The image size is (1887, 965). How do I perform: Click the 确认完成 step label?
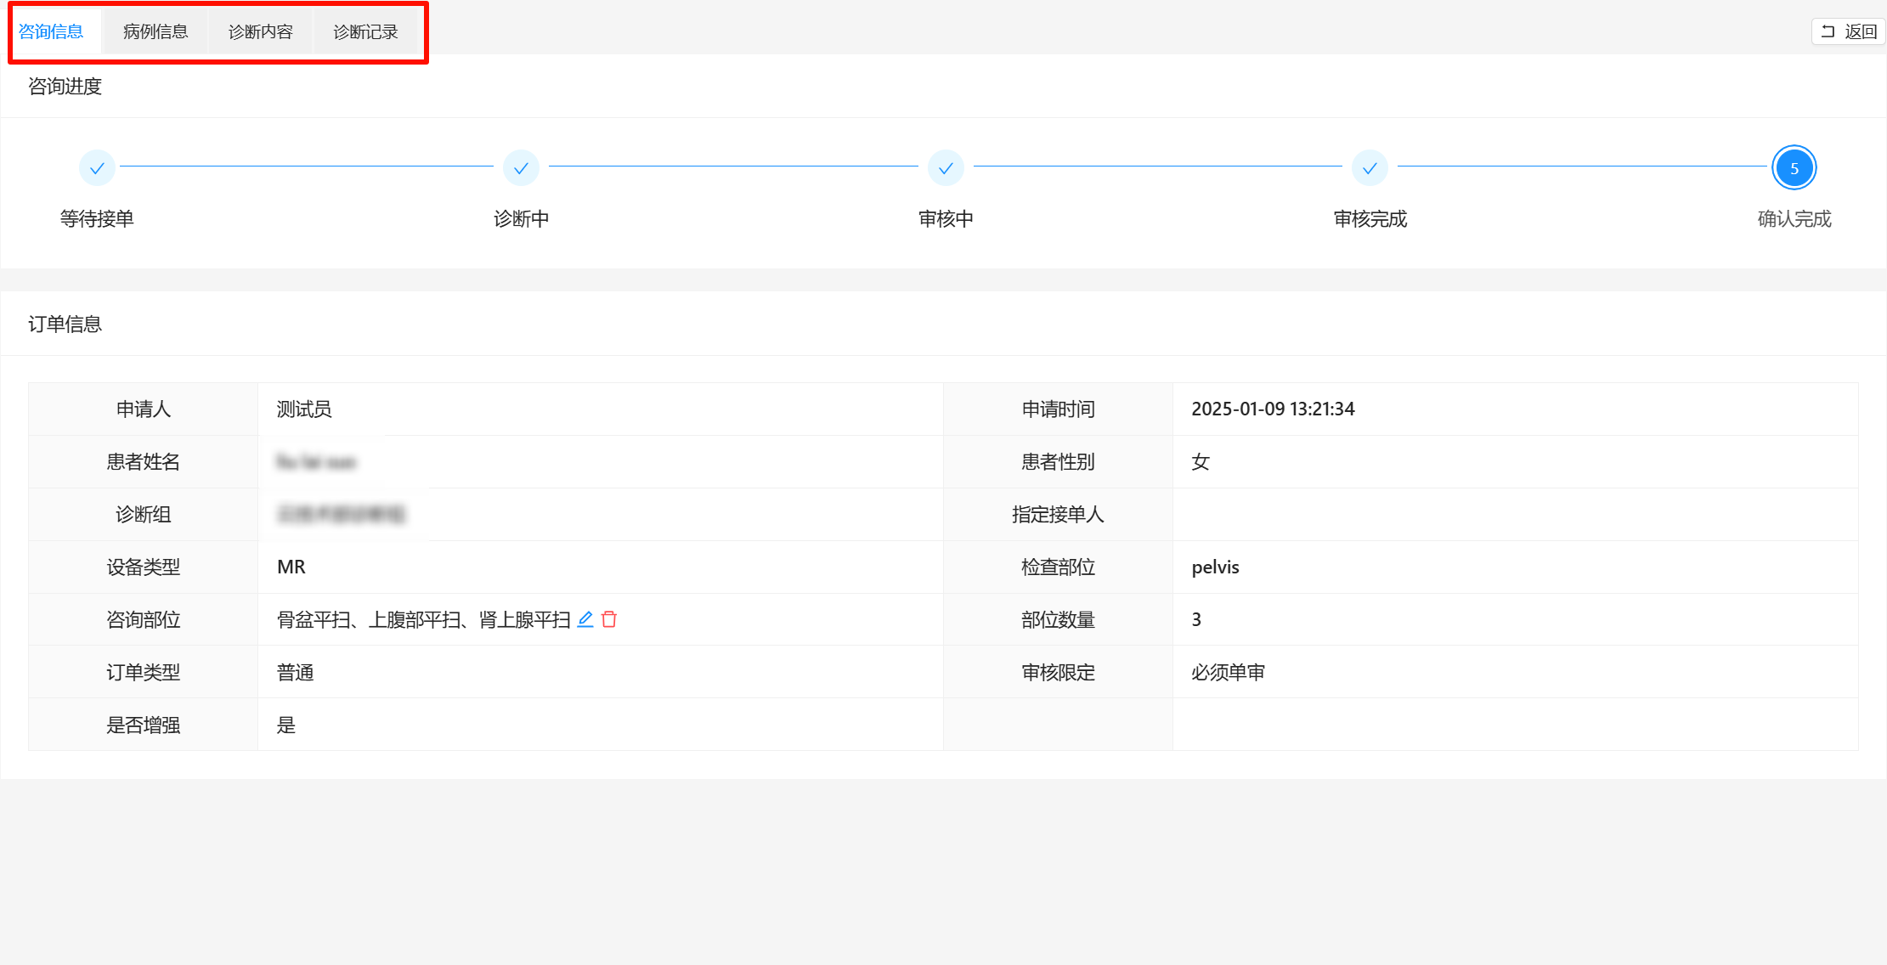[x=1794, y=219]
